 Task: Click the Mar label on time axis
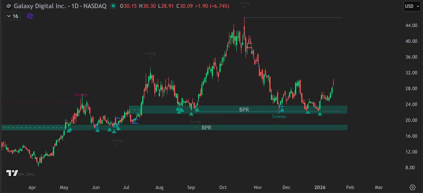[x=379, y=187]
